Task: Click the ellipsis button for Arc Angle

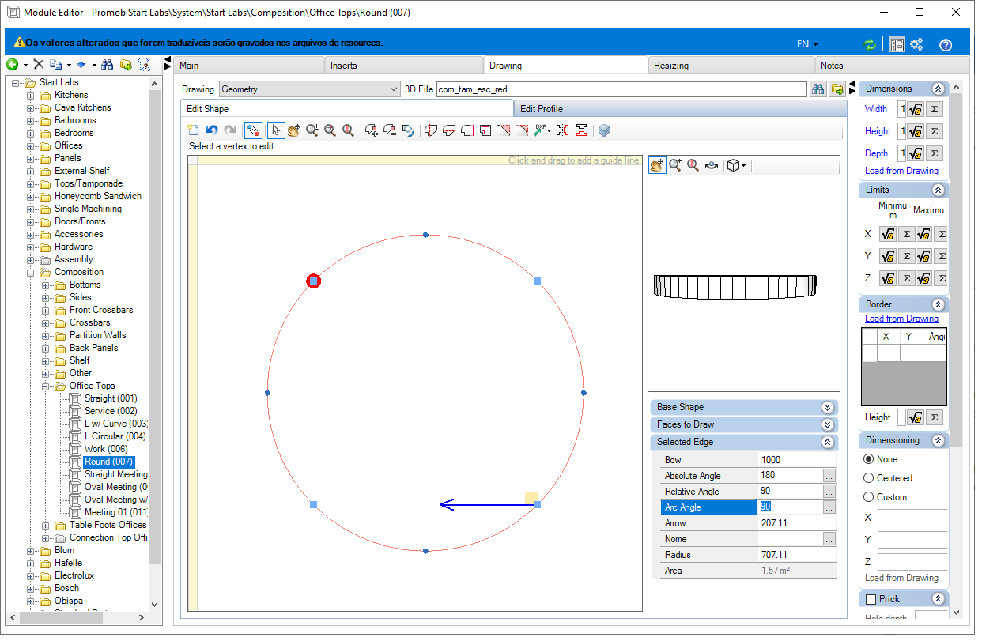Action: (829, 507)
